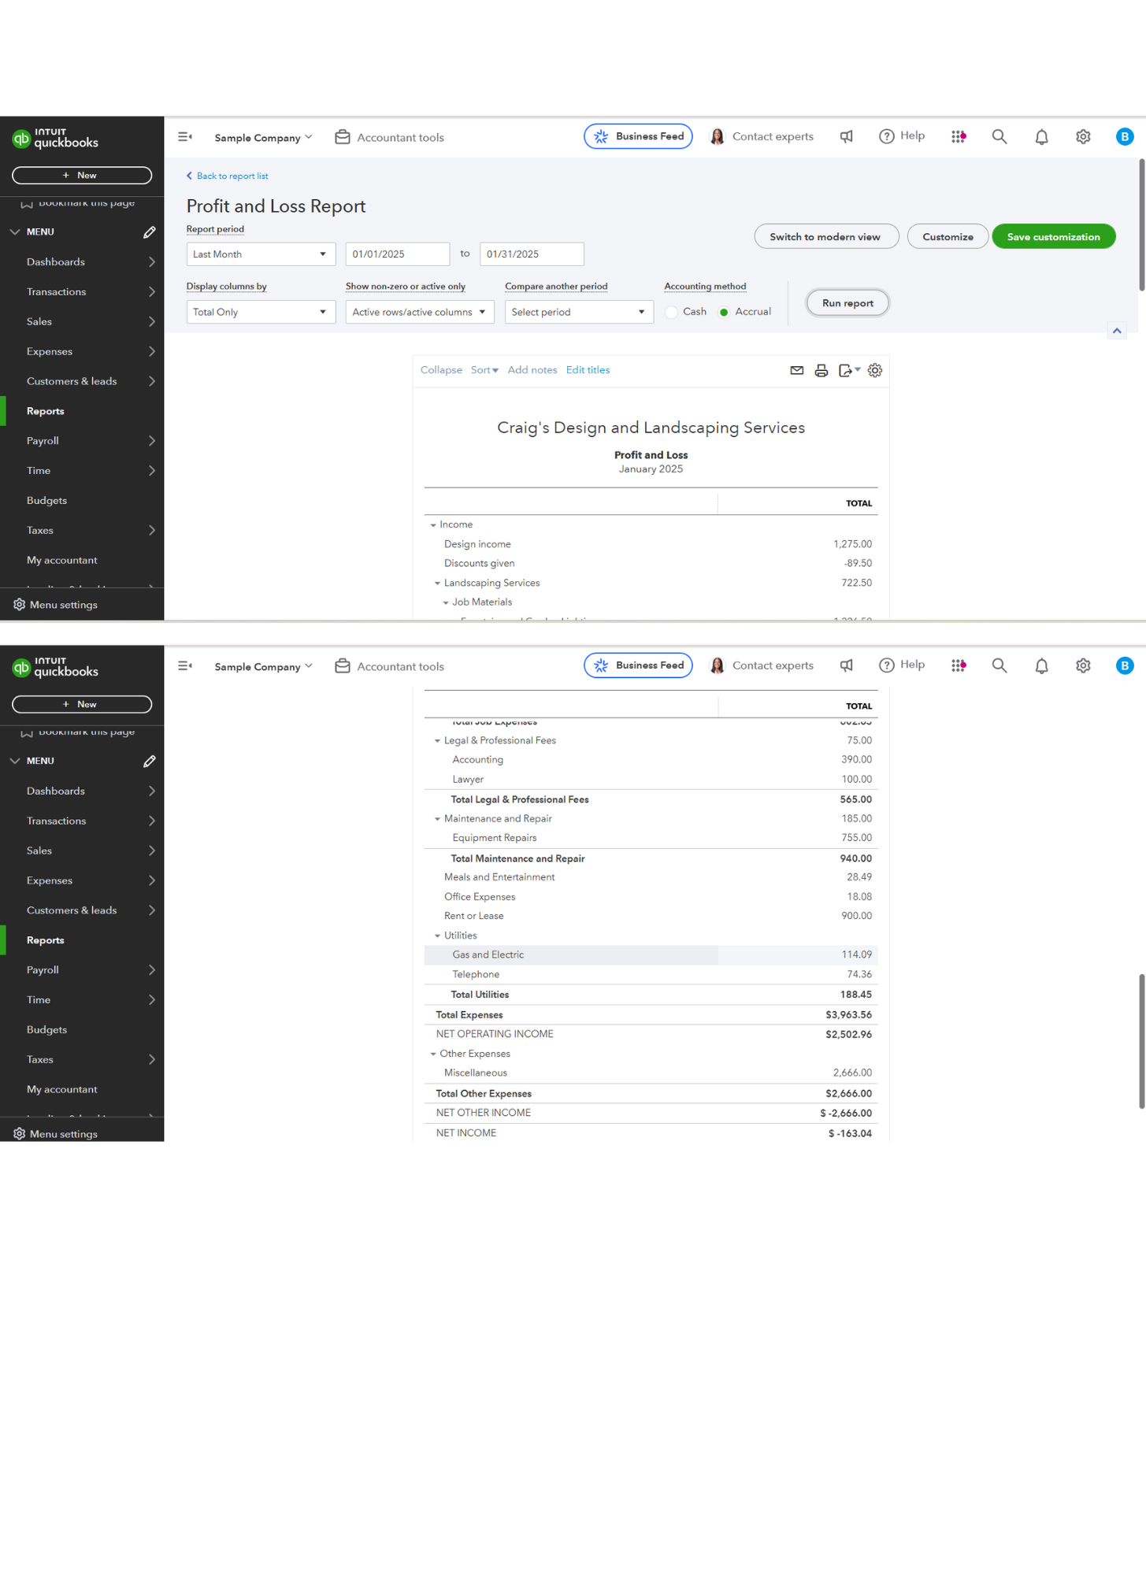Click search magnifier in top header
The height and width of the screenshot is (1575, 1146).
point(1000,136)
